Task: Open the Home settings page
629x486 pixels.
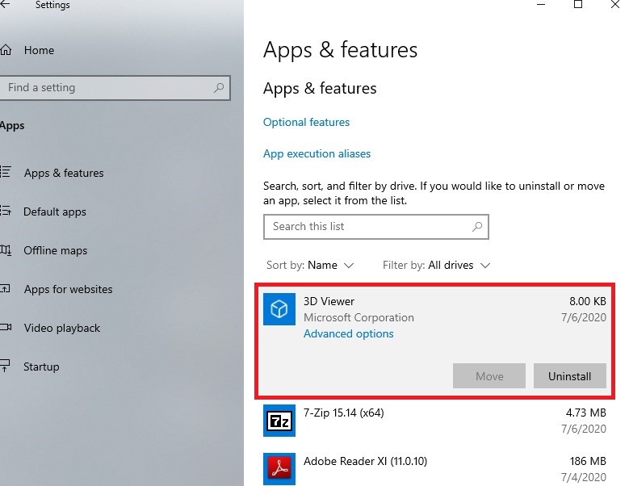Action: point(39,50)
